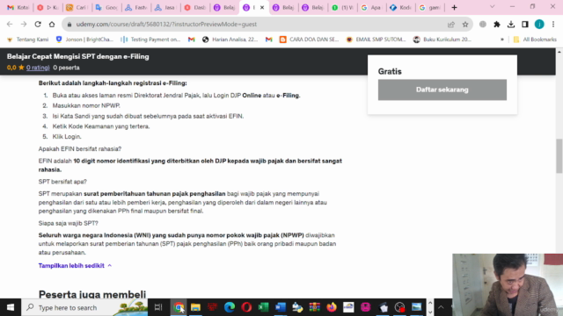Open the tab search dropdown
Image resolution: width=563 pixels, height=316 pixels.
(x=493, y=7)
